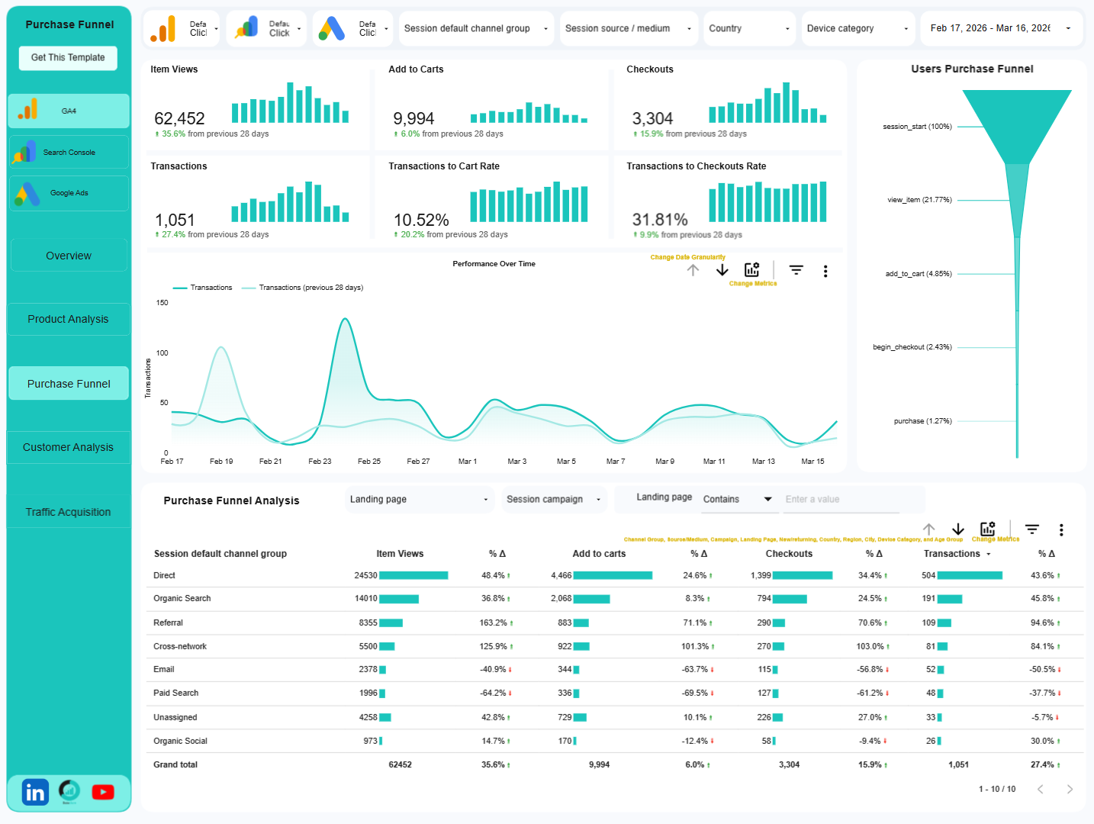Image resolution: width=1094 pixels, height=824 pixels.
Task: Open the filter icon on the Performance chart
Action: [x=796, y=271]
